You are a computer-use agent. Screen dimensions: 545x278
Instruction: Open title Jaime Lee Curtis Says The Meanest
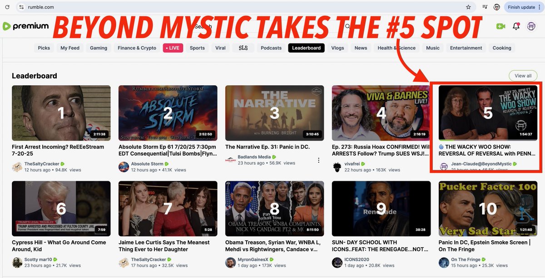[164, 246]
